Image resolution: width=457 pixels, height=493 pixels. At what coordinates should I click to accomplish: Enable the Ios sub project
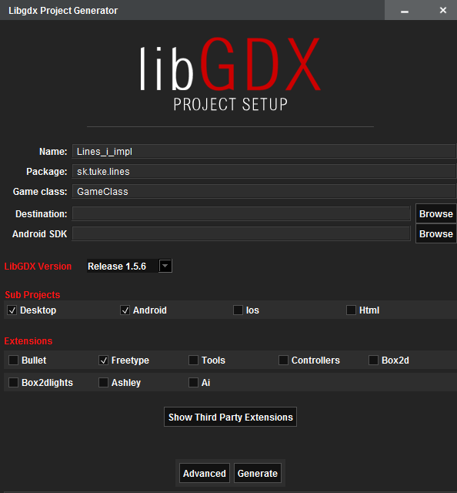238,310
